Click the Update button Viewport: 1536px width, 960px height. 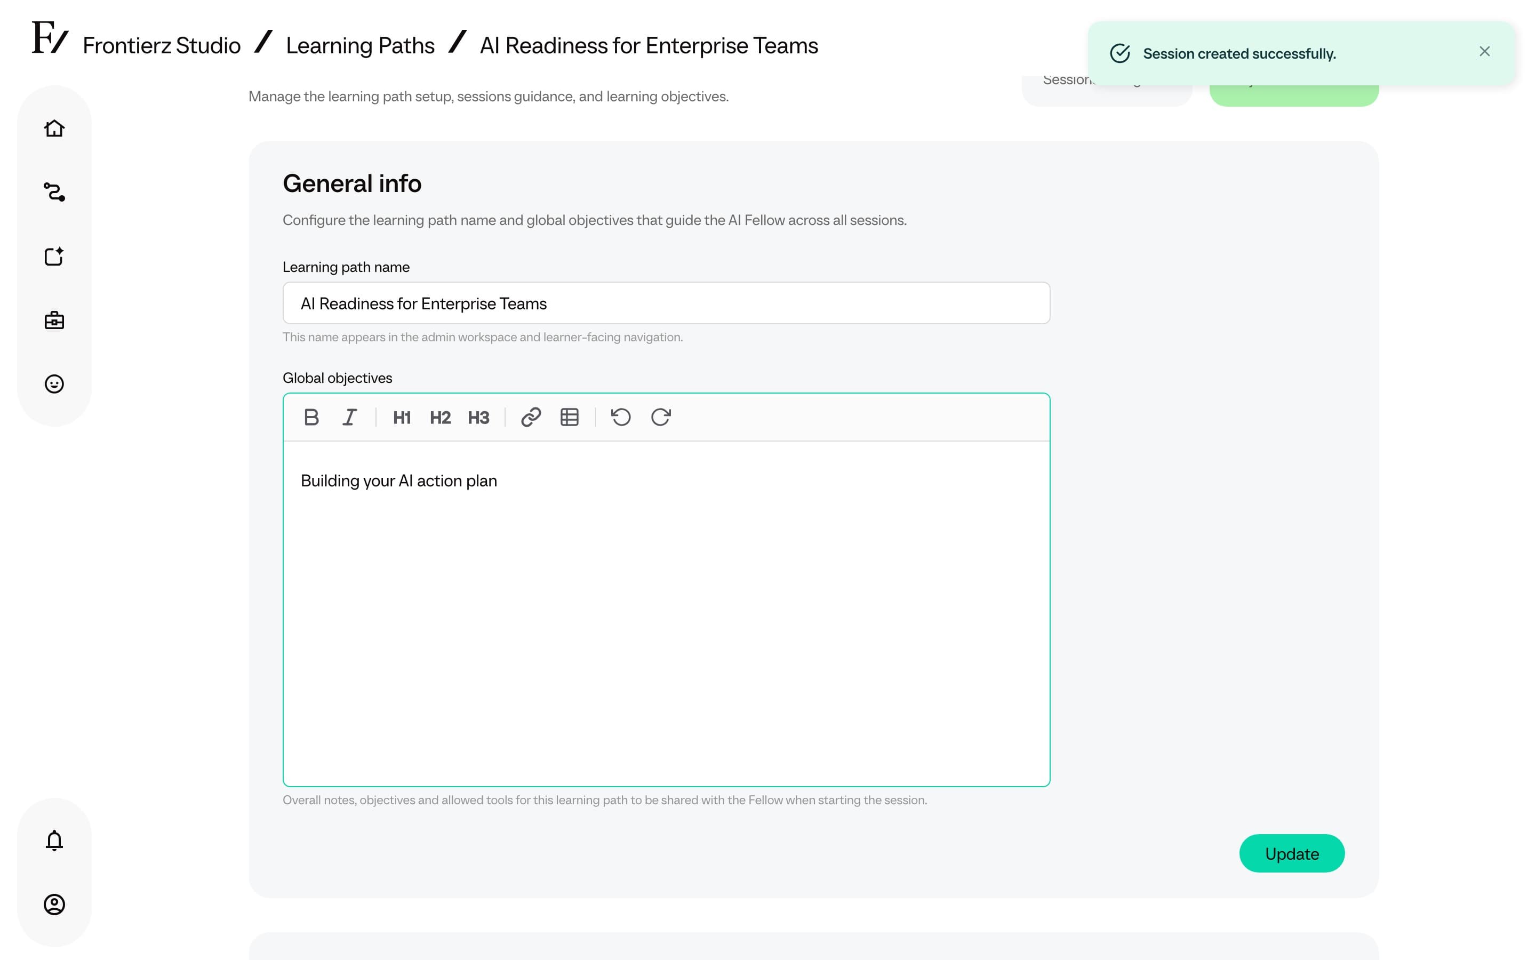[1292, 853]
